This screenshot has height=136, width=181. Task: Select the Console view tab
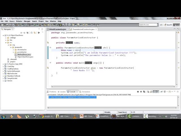click(72, 92)
